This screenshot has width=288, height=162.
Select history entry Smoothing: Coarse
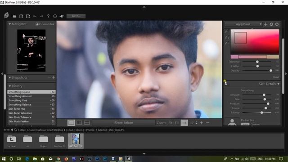click(x=31, y=92)
